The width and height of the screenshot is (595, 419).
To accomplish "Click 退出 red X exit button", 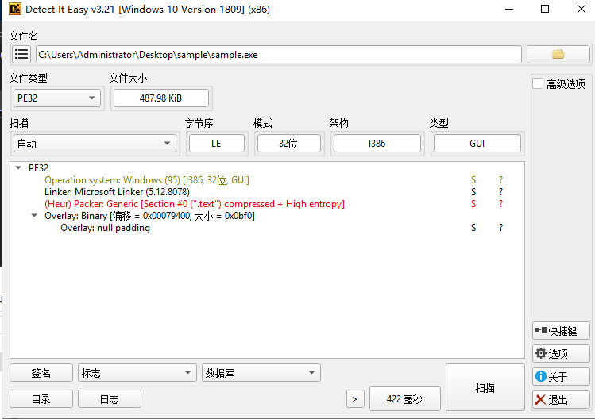I will point(561,399).
